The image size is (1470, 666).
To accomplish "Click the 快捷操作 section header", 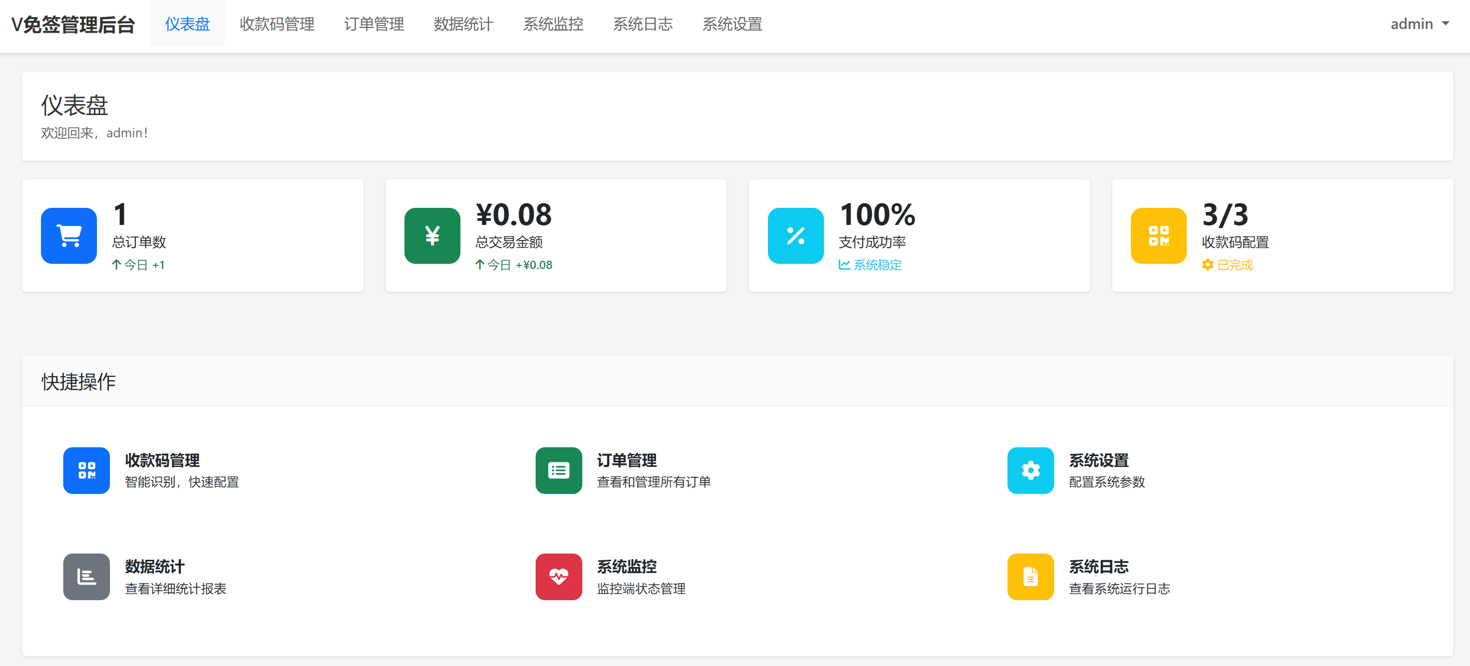I will click(x=79, y=381).
